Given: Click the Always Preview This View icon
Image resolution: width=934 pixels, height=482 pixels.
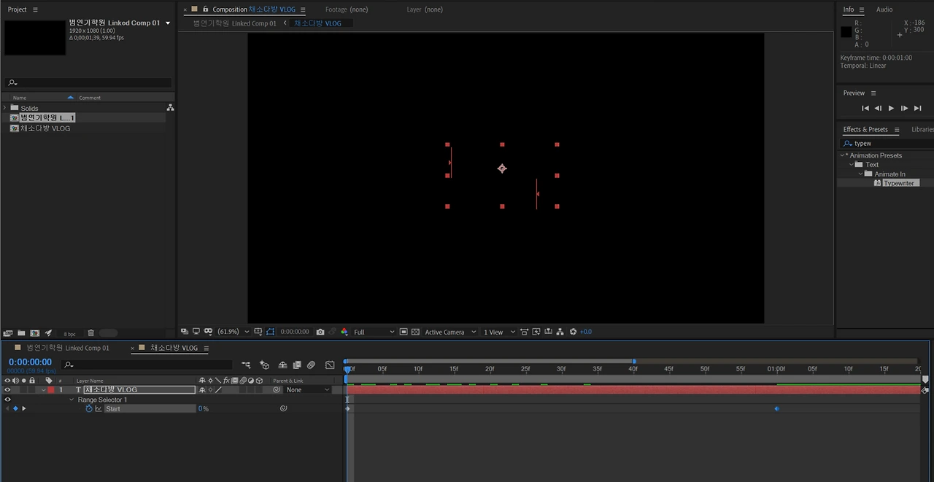Looking at the screenshot, I should pos(185,332).
